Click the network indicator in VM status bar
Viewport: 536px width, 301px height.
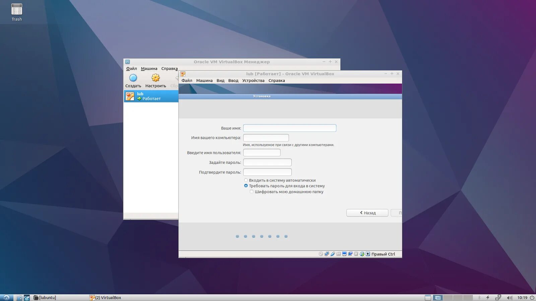tap(327, 254)
